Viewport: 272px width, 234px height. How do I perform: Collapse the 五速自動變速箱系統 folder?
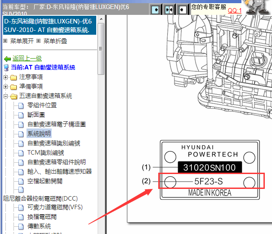coord(5,96)
